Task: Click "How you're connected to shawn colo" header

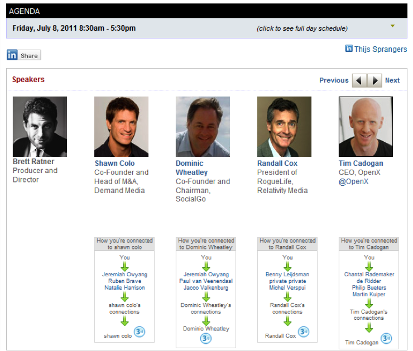Action: pyautogui.click(x=124, y=244)
